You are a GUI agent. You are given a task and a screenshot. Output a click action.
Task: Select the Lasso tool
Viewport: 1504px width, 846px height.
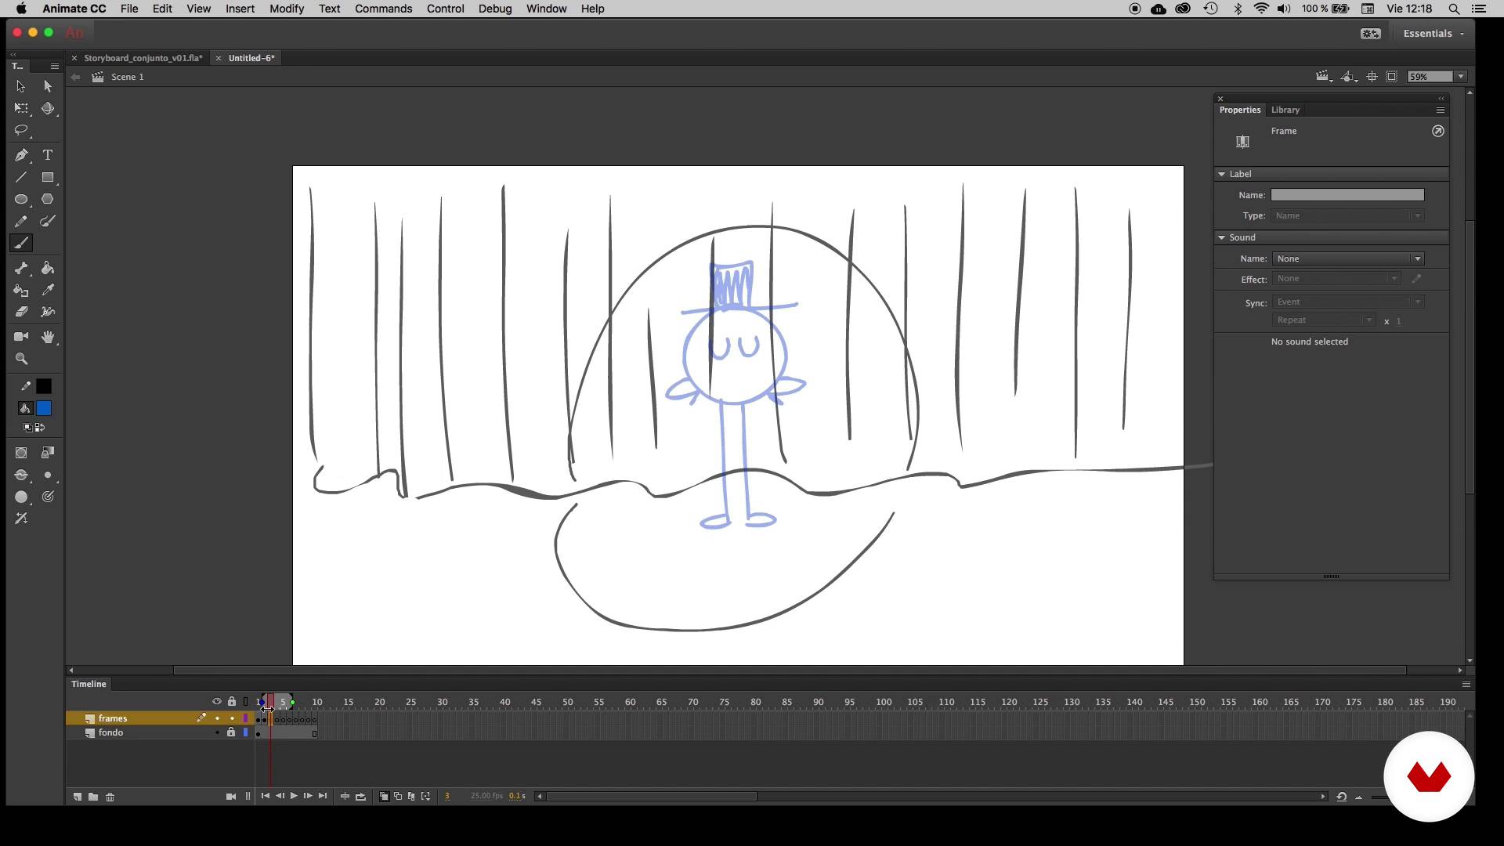tap(21, 130)
